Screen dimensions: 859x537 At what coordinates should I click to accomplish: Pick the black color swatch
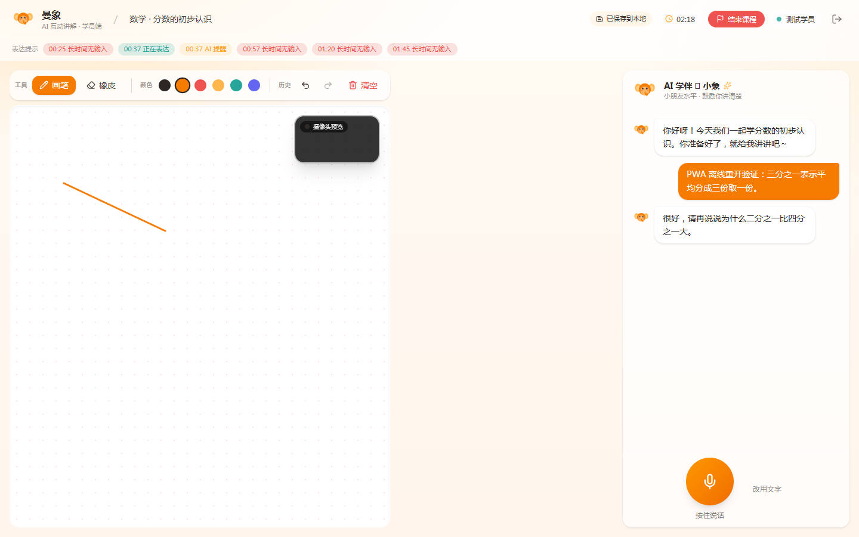click(x=165, y=85)
